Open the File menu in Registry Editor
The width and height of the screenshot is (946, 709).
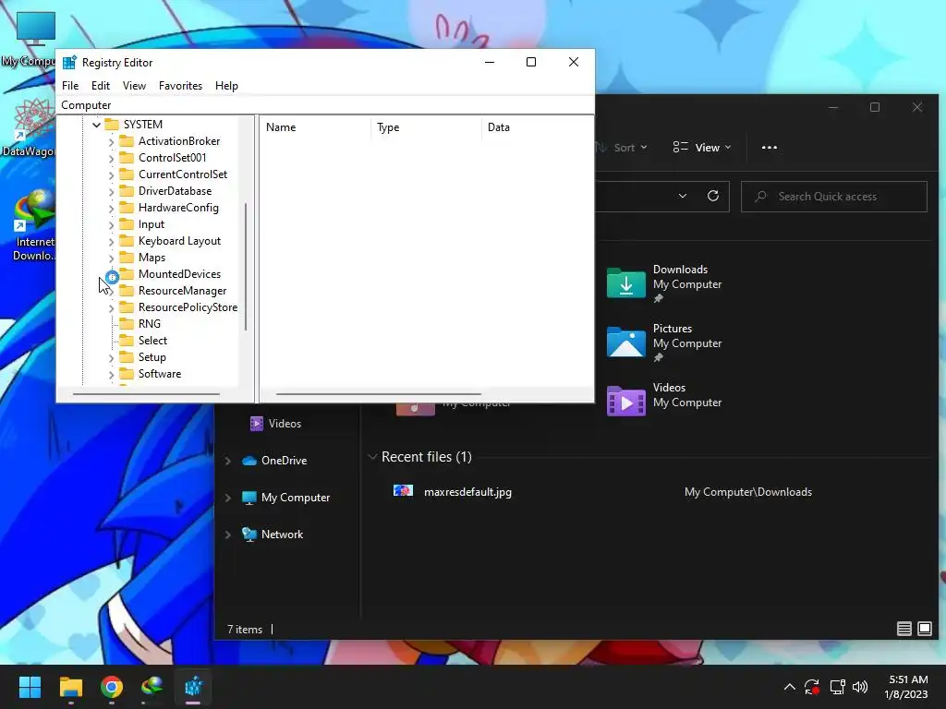coord(70,86)
